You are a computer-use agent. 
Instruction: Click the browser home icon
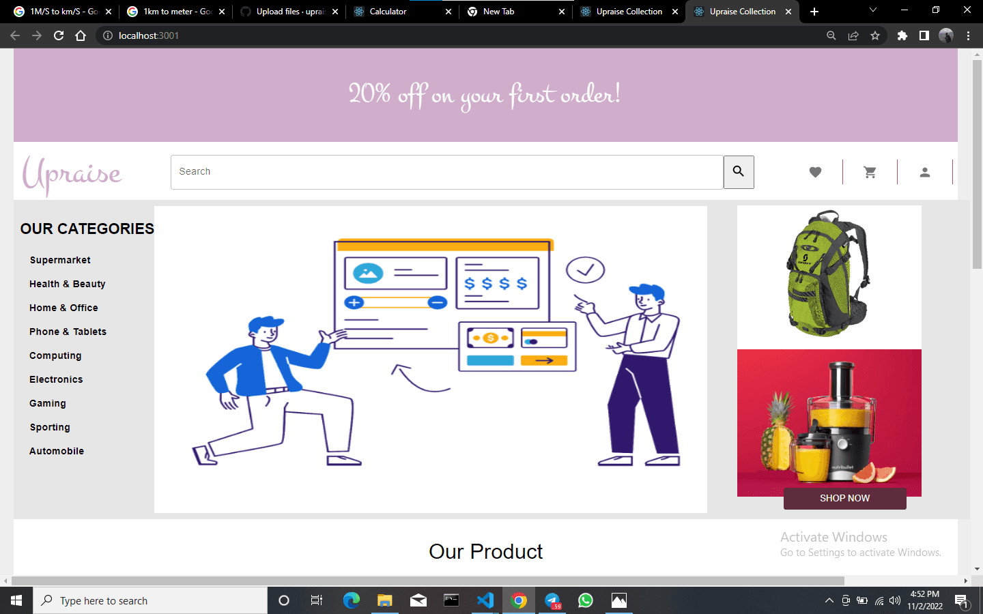click(81, 35)
